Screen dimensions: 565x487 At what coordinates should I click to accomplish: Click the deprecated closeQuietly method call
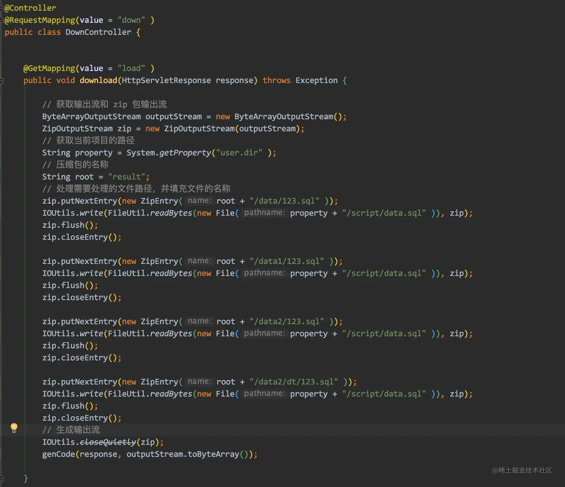[x=108, y=442]
